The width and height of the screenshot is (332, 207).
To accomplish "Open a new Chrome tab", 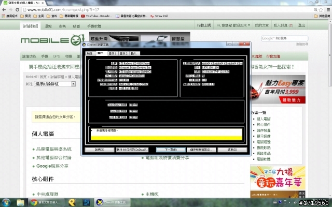I will point(50,3).
